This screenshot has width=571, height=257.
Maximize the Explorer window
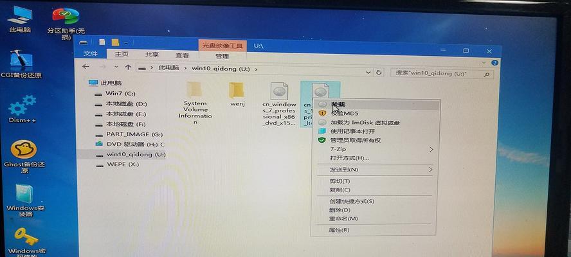[x=466, y=51]
